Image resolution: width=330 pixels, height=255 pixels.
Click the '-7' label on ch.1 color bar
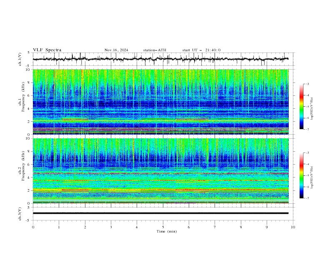307,129
